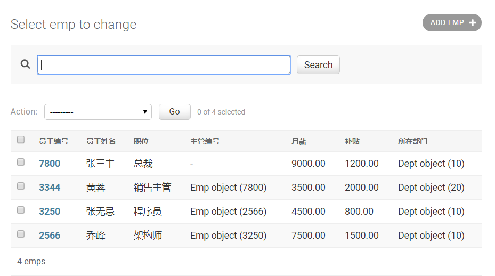Click the Search button
Viewport: 495px width, 276px height.
point(318,65)
